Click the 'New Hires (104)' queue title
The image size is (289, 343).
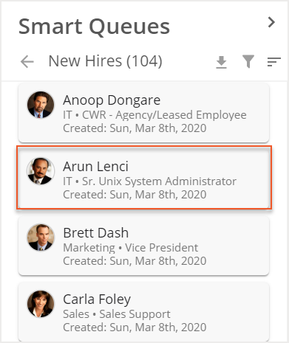105,61
